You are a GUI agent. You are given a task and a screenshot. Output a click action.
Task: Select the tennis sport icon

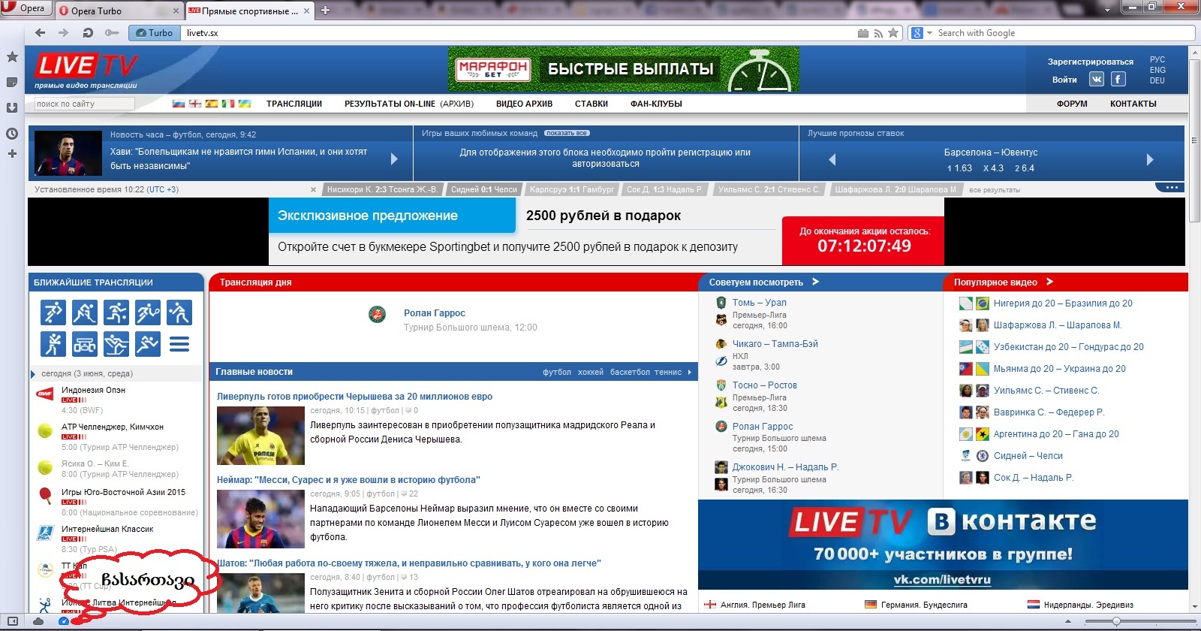pyautogui.click(x=148, y=312)
